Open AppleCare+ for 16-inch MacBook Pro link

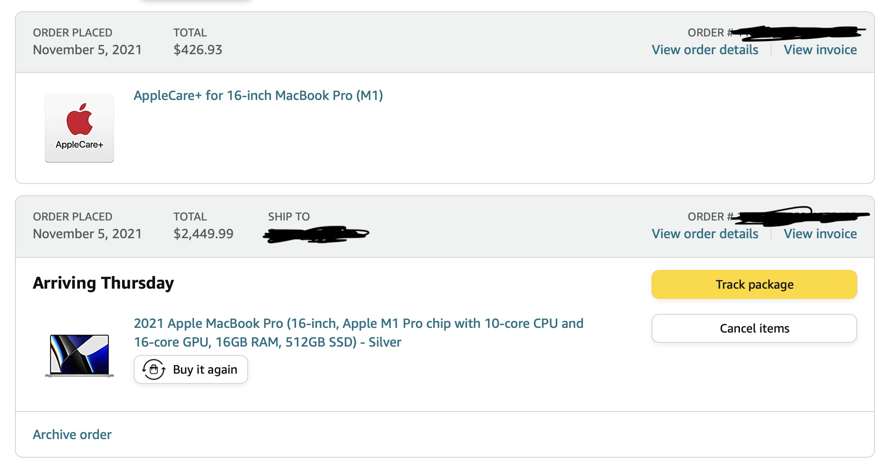pos(258,96)
